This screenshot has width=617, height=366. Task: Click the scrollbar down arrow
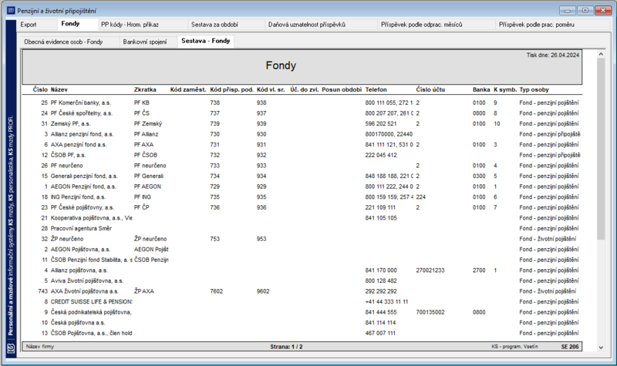[601, 348]
